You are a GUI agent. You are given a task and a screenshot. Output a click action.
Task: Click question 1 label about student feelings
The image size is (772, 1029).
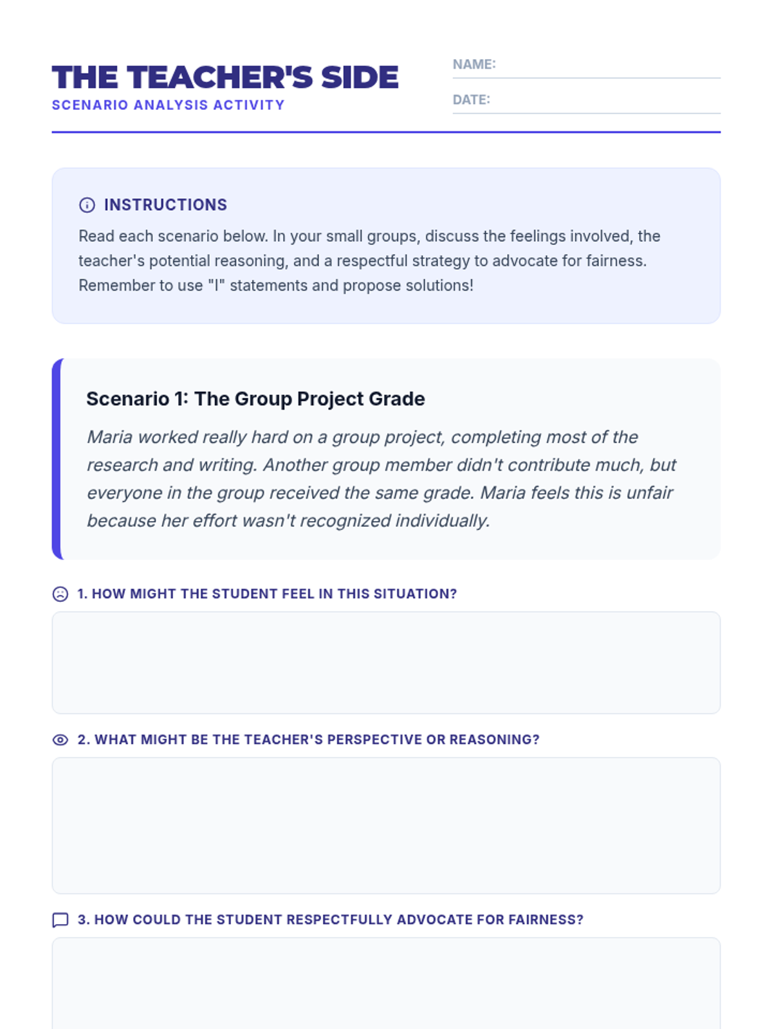pyautogui.click(x=267, y=594)
